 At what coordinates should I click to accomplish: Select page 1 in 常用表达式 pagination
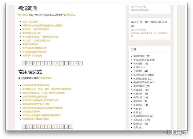(x=24, y=127)
